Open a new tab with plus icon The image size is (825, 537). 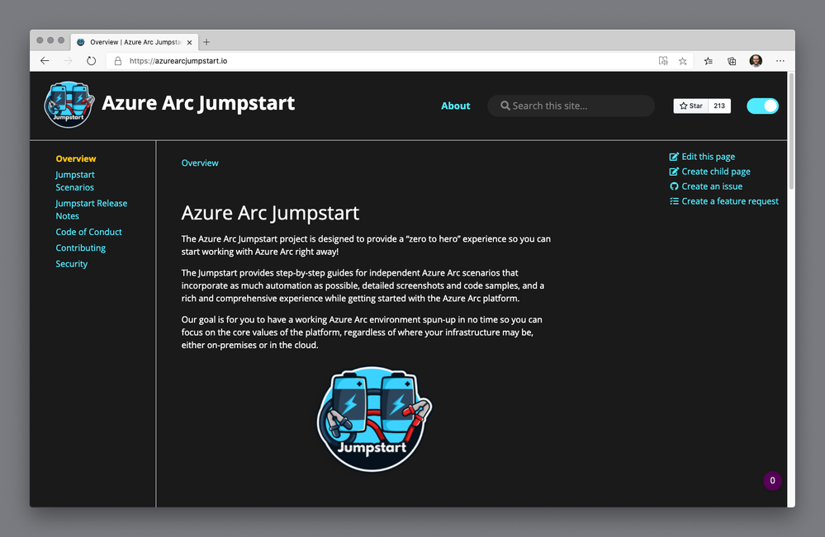point(206,42)
